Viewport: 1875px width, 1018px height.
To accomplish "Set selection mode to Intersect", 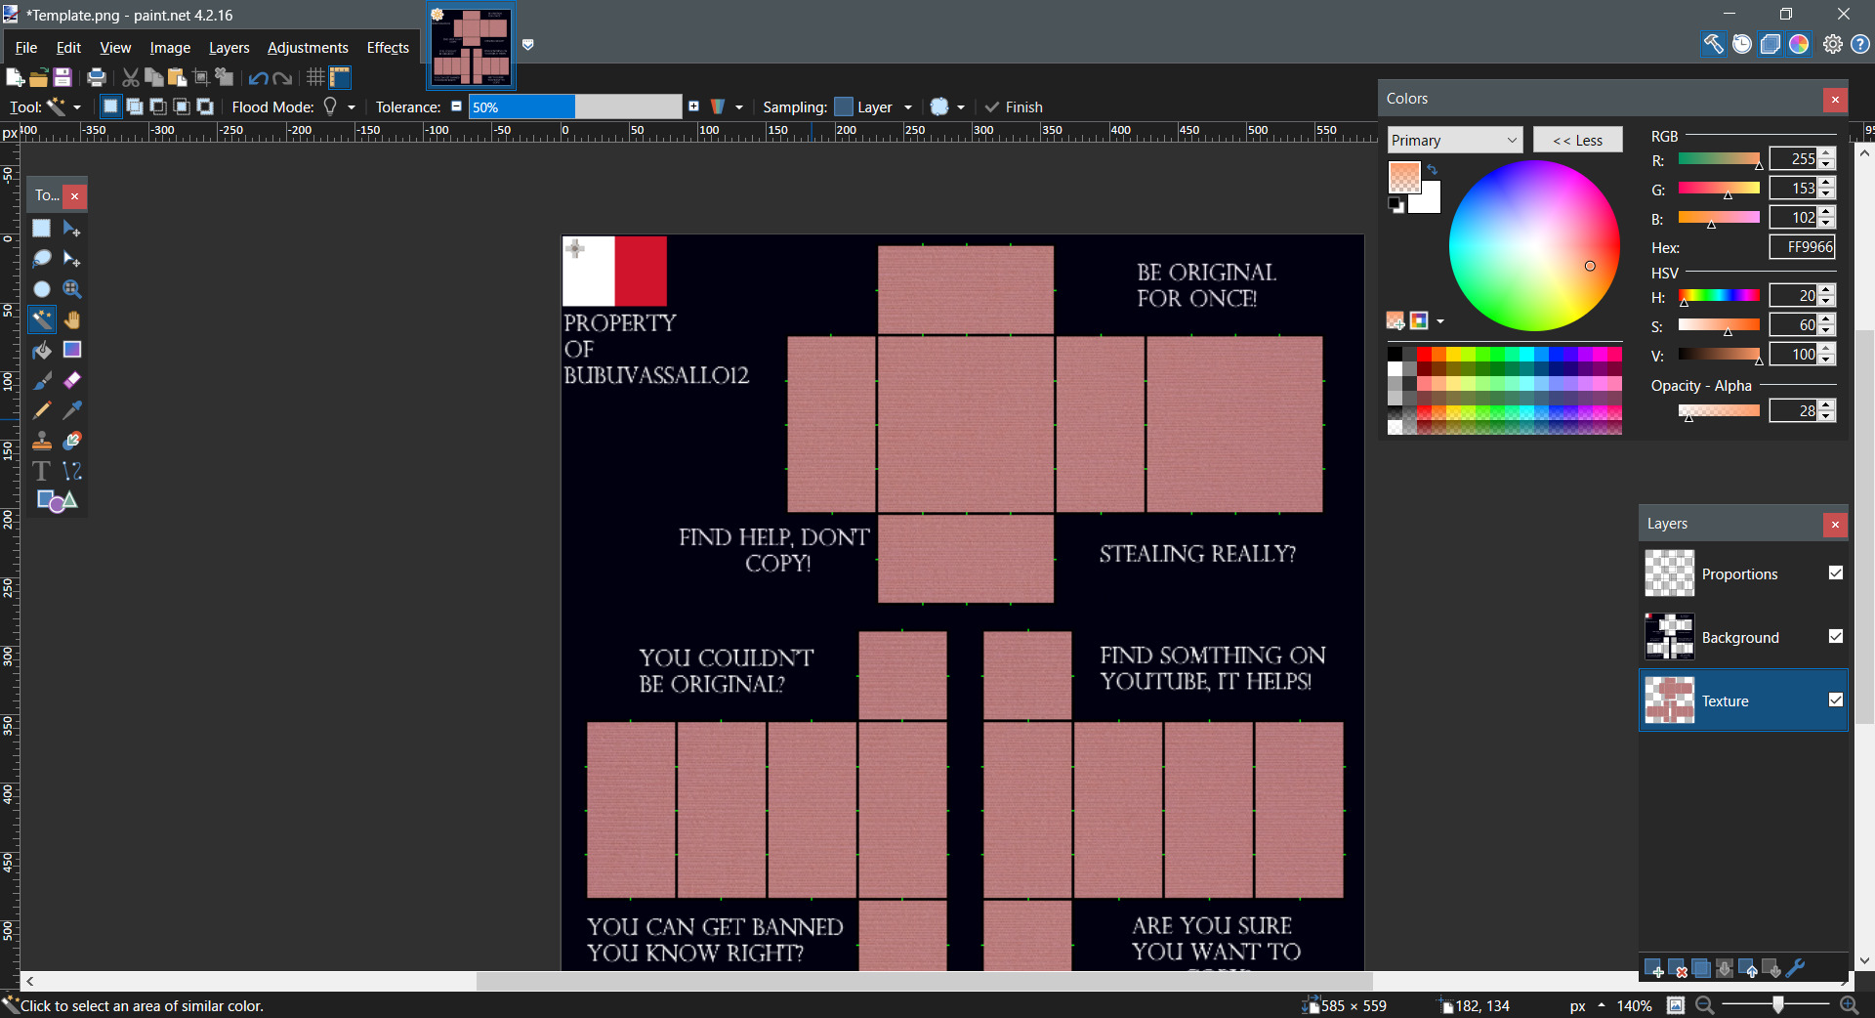I will (x=182, y=106).
